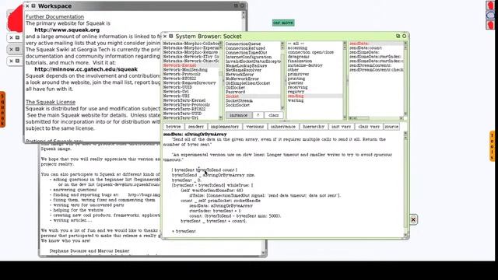The width and height of the screenshot is (498, 280).
Task: Select the Password class
Action: pos(253,92)
